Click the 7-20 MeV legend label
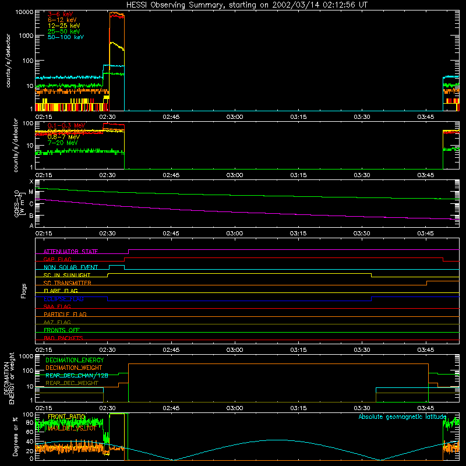466x466 pixels. click(x=63, y=143)
